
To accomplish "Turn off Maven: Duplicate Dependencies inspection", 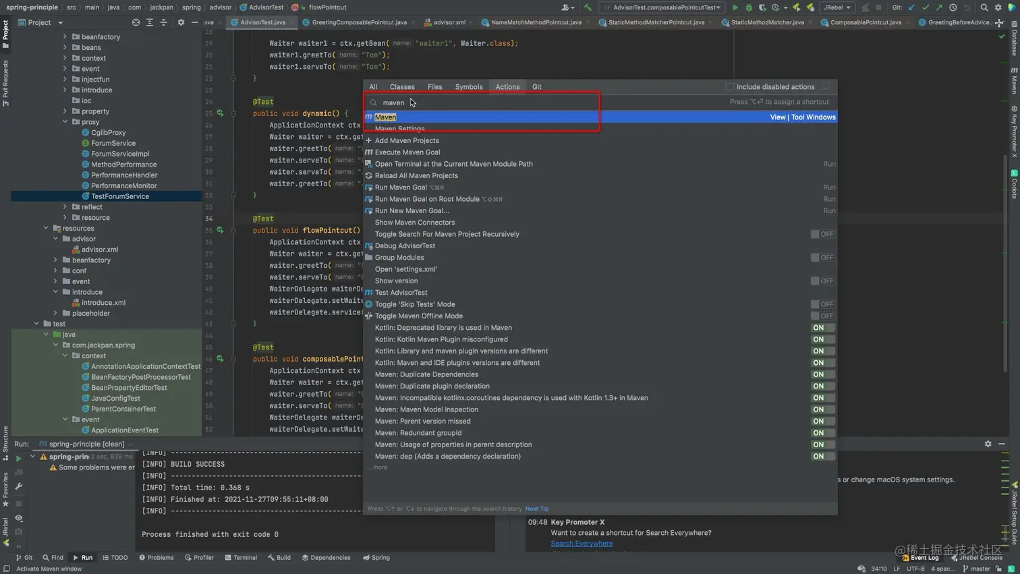I will 822,374.
